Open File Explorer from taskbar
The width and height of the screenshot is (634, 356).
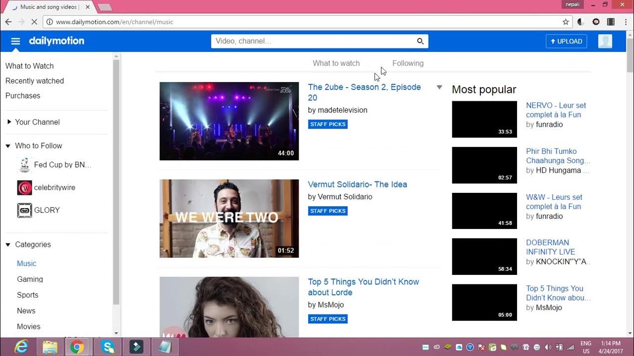(50, 347)
